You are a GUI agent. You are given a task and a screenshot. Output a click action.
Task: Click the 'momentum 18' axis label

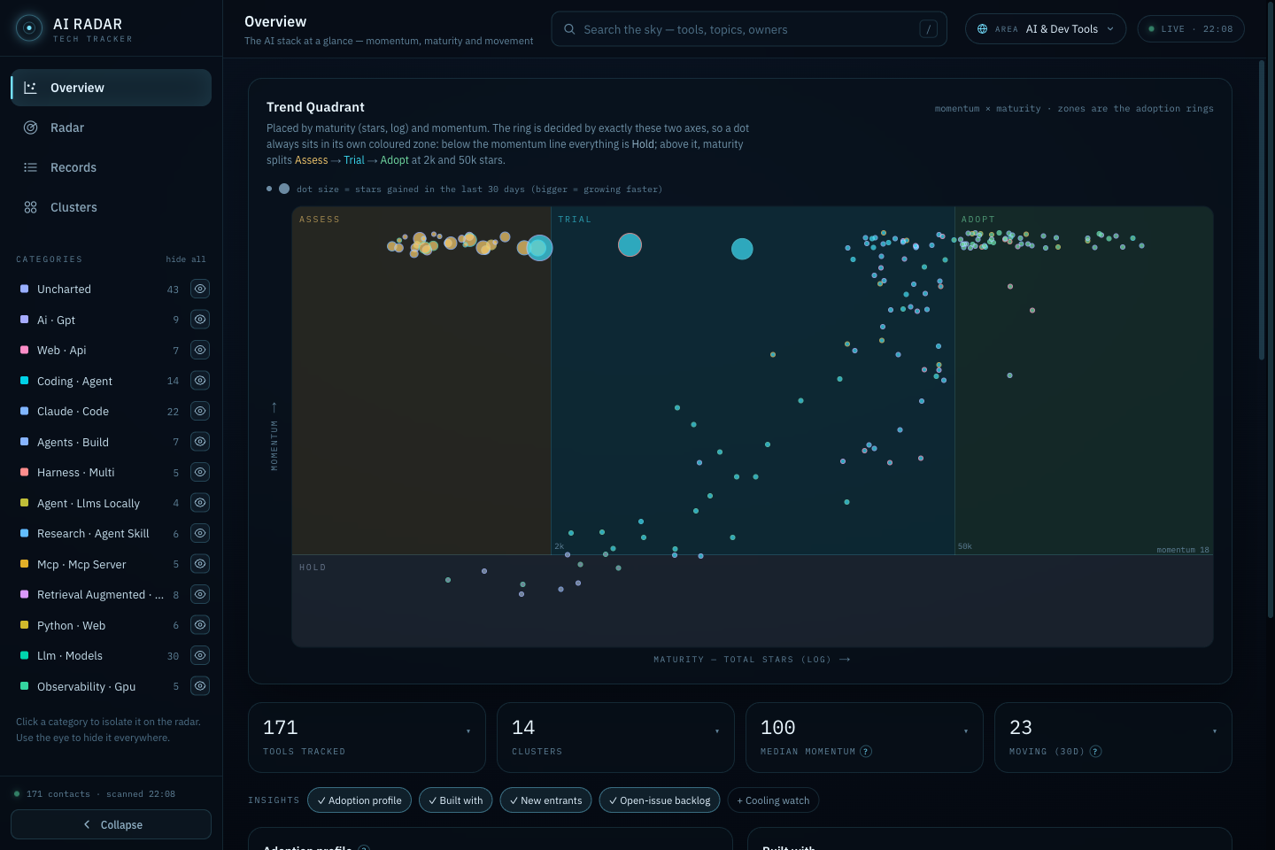(x=1183, y=550)
